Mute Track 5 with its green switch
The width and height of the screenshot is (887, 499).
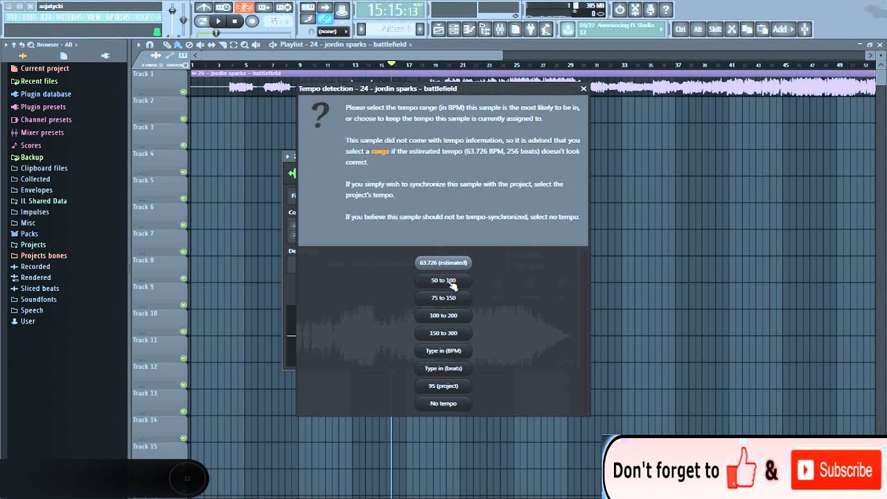[184, 199]
